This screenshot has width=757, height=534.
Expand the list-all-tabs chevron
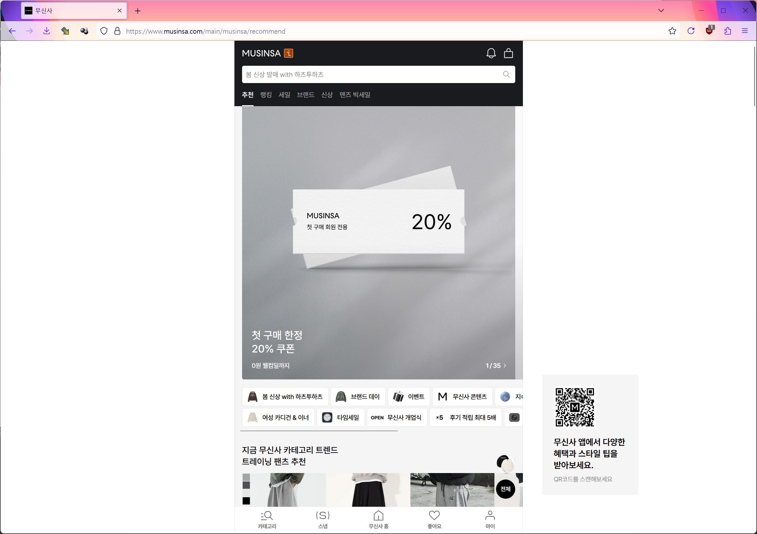(661, 11)
